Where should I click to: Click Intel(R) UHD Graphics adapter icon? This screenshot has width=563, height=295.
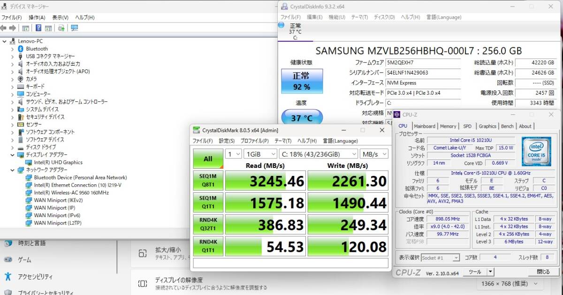click(29, 162)
